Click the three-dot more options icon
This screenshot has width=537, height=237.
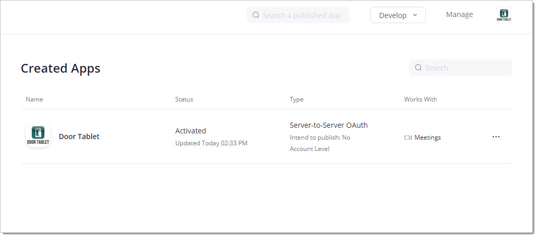[496, 137]
